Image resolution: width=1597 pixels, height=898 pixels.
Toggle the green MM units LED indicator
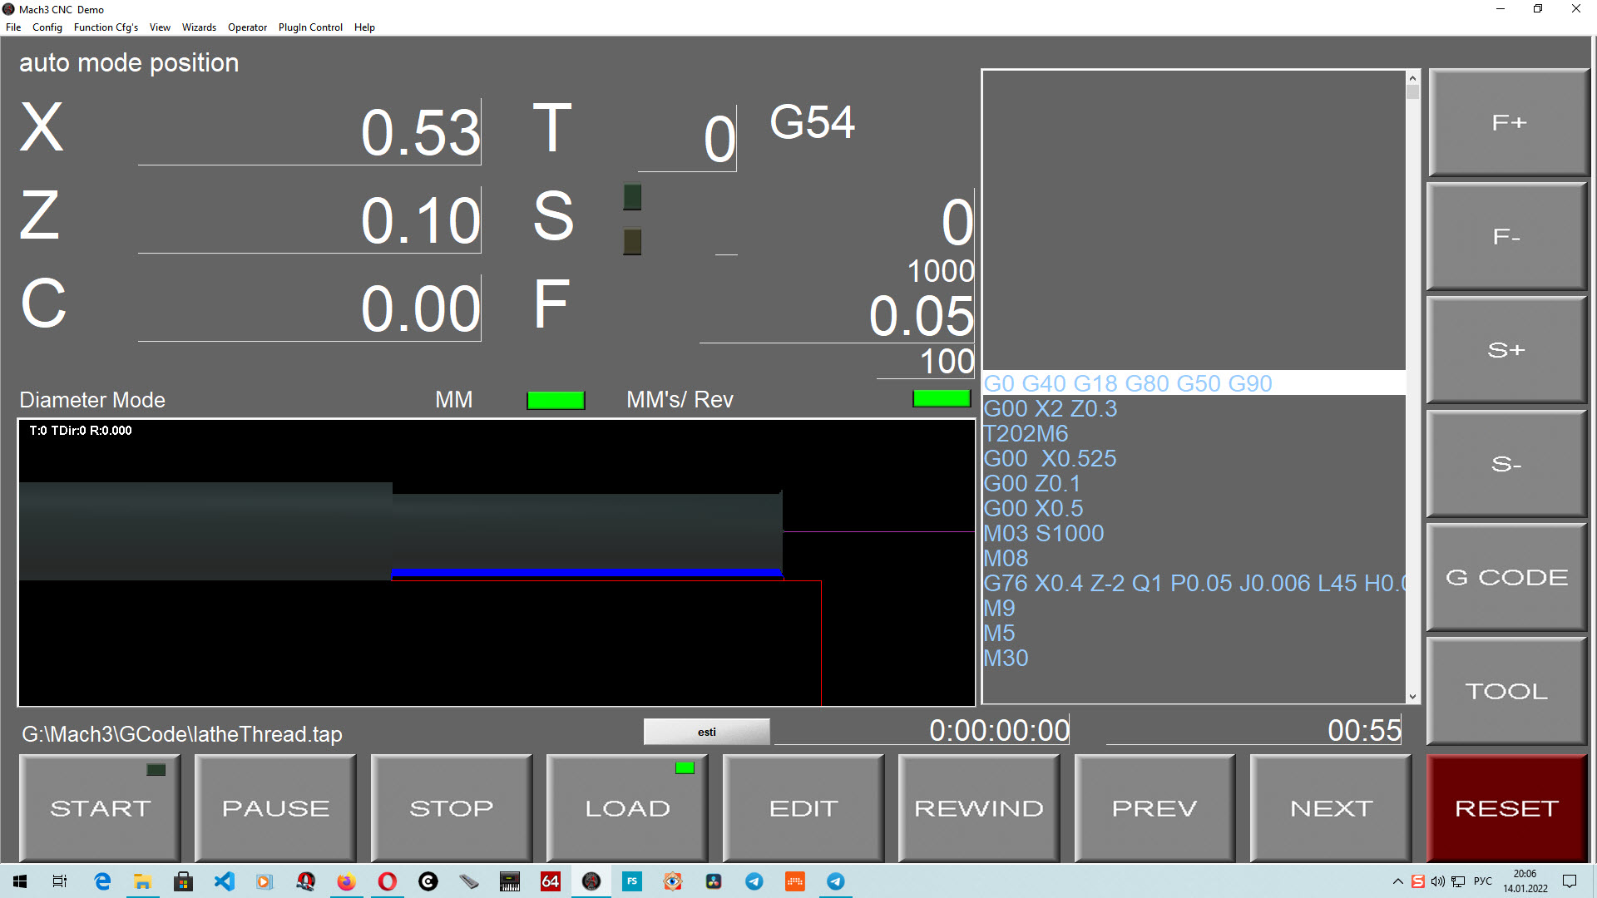coord(556,400)
